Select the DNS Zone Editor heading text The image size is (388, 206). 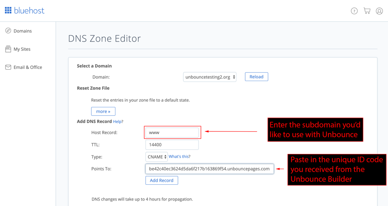click(x=104, y=39)
